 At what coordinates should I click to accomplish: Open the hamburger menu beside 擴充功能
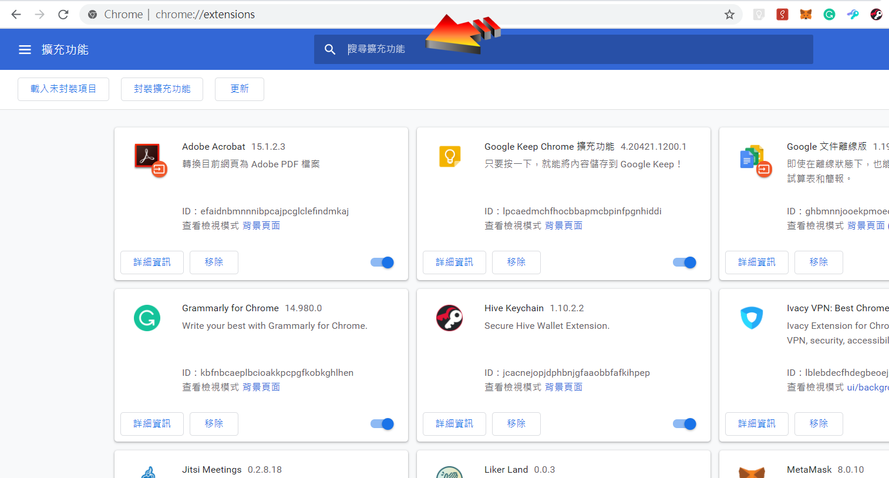25,50
